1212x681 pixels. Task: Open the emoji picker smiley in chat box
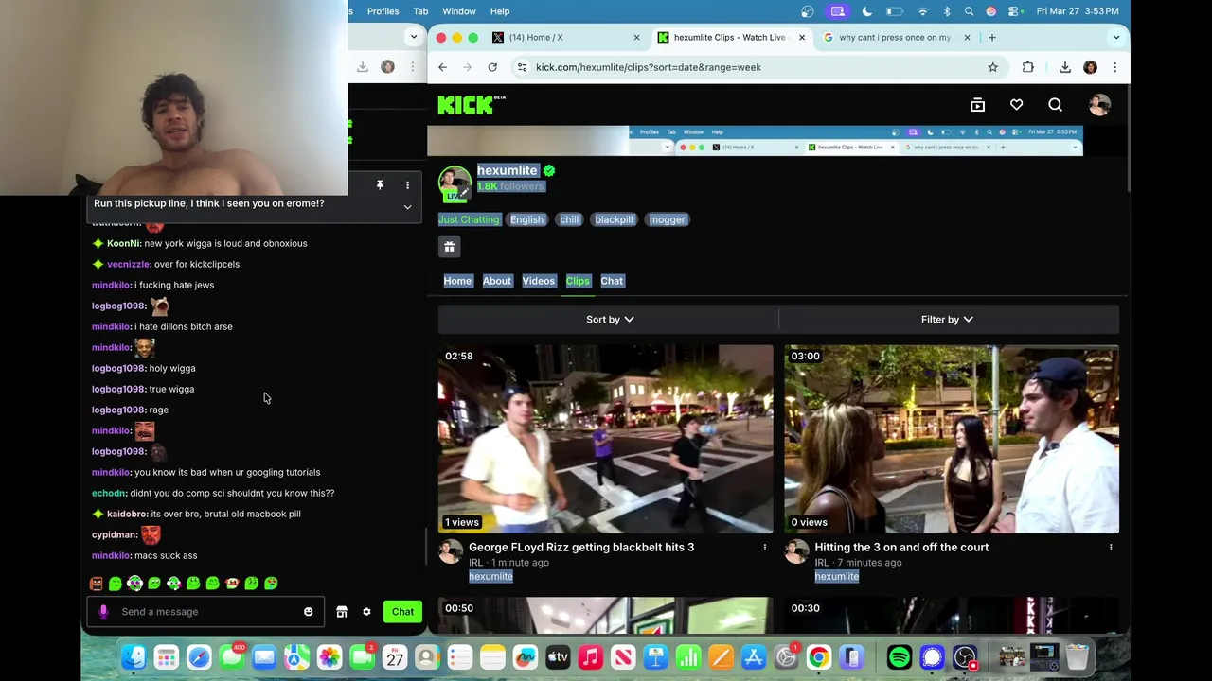click(308, 612)
